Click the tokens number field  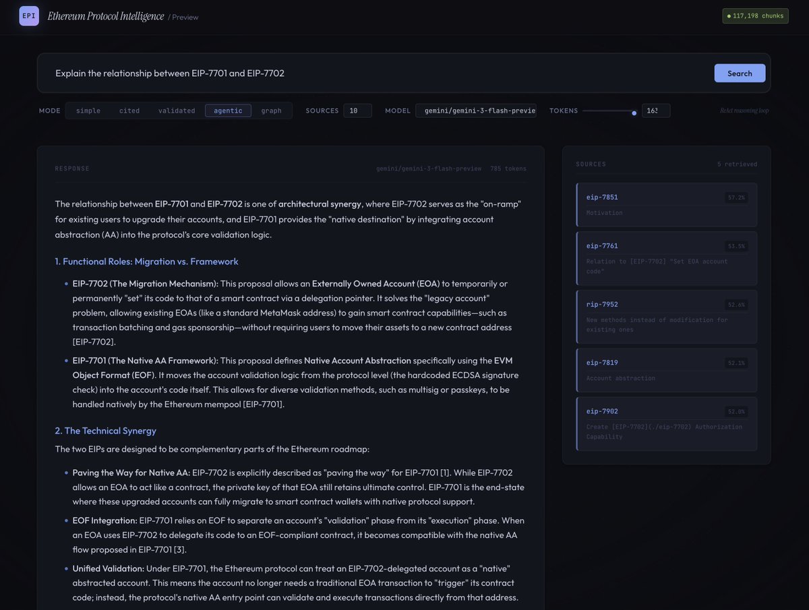pyautogui.click(x=656, y=111)
